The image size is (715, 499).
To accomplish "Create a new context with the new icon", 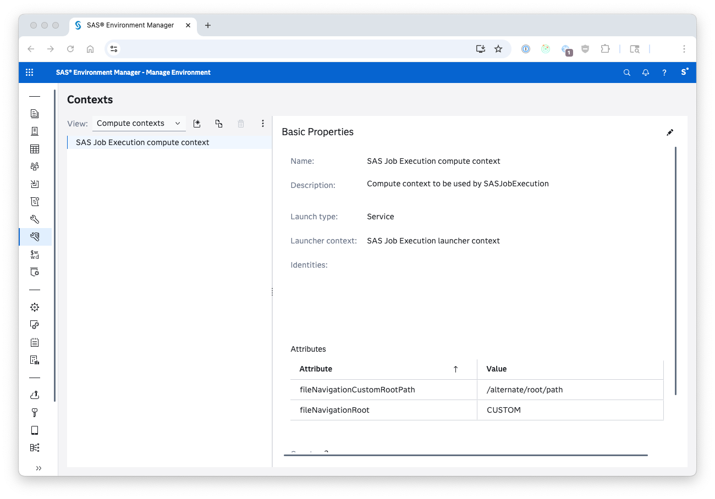I will click(197, 124).
